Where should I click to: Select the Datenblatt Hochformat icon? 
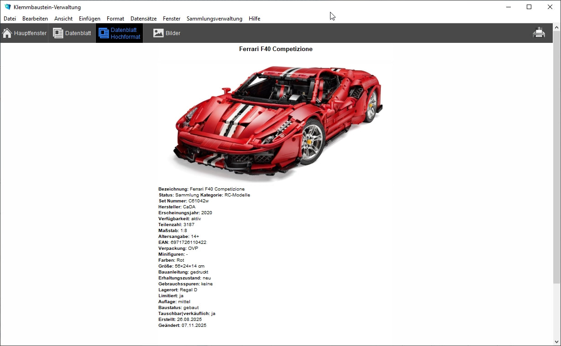tap(104, 33)
